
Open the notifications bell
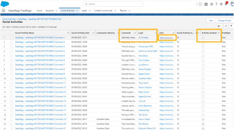pyautogui.click(x=226, y=4)
